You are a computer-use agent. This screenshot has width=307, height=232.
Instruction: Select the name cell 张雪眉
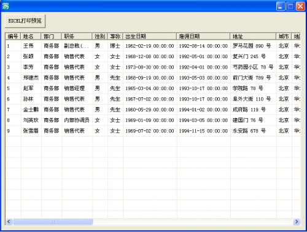pyautogui.click(x=31, y=131)
